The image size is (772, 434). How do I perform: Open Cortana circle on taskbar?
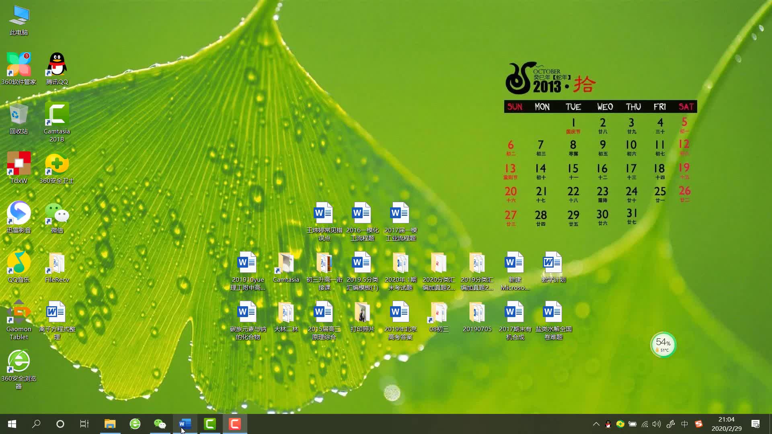tap(60, 424)
